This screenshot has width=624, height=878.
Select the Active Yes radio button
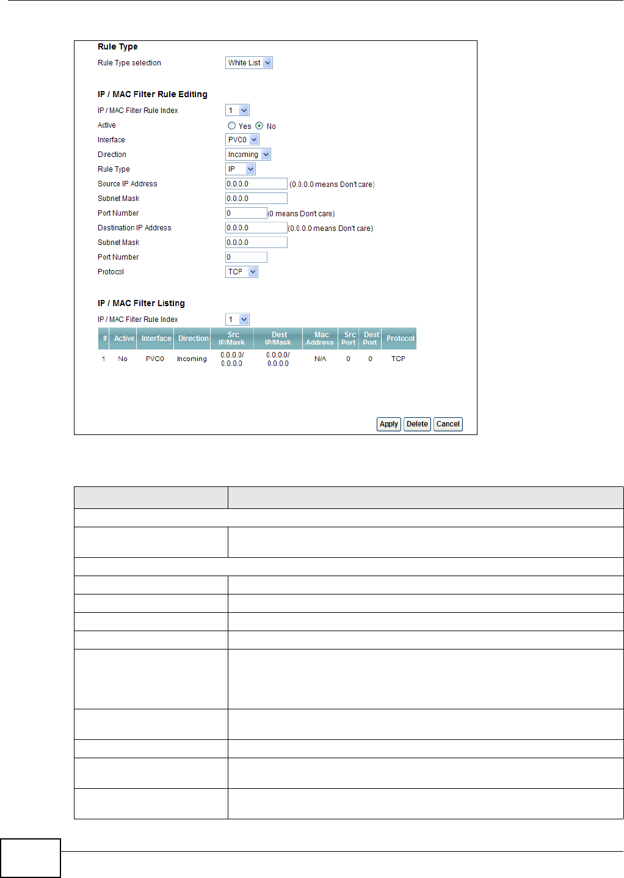pyautogui.click(x=231, y=126)
